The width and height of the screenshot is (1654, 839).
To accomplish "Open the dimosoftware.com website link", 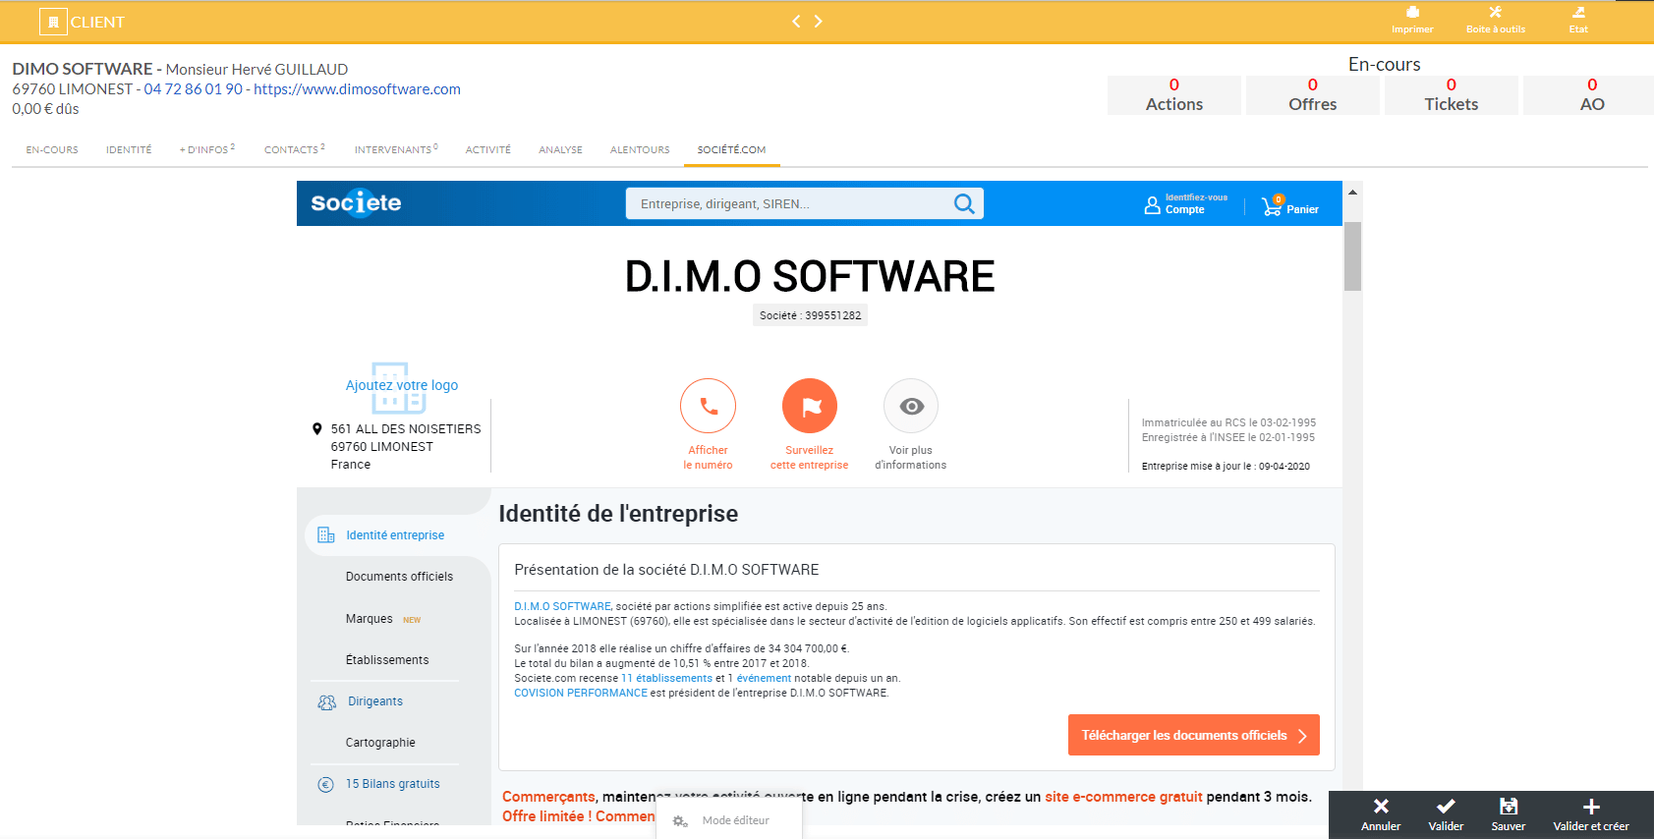I will 357,89.
